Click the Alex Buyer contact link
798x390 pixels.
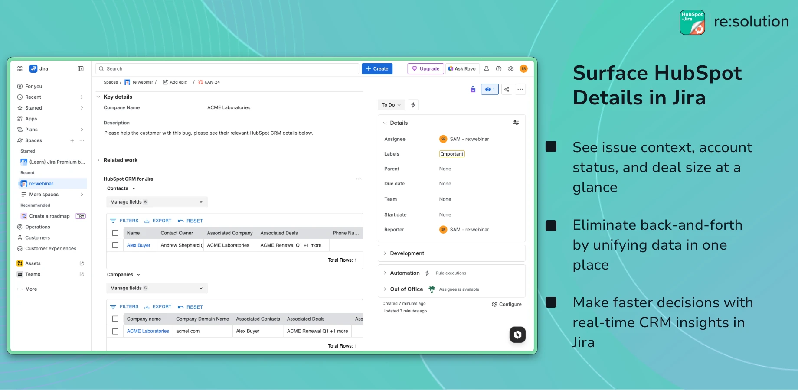coord(139,245)
